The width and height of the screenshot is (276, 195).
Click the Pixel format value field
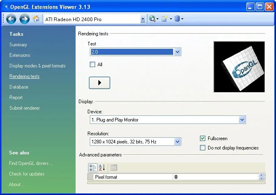(216, 177)
